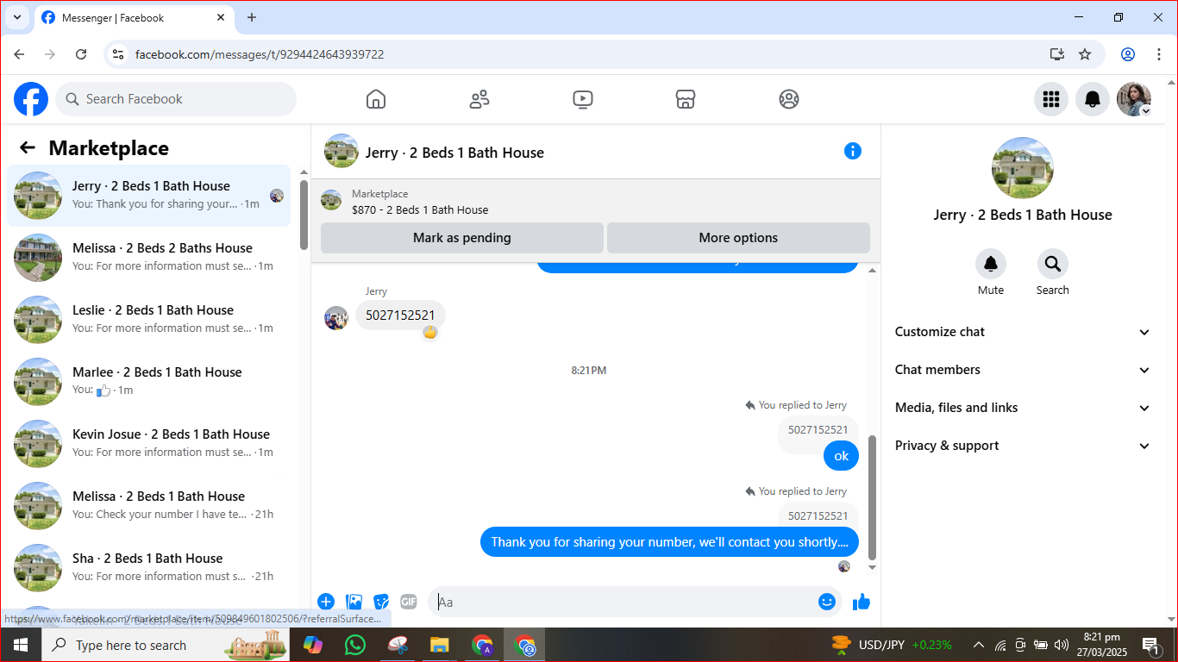Screen dimensions: 1178x662
Task: Click the Facebook logo
Action: [x=31, y=99]
